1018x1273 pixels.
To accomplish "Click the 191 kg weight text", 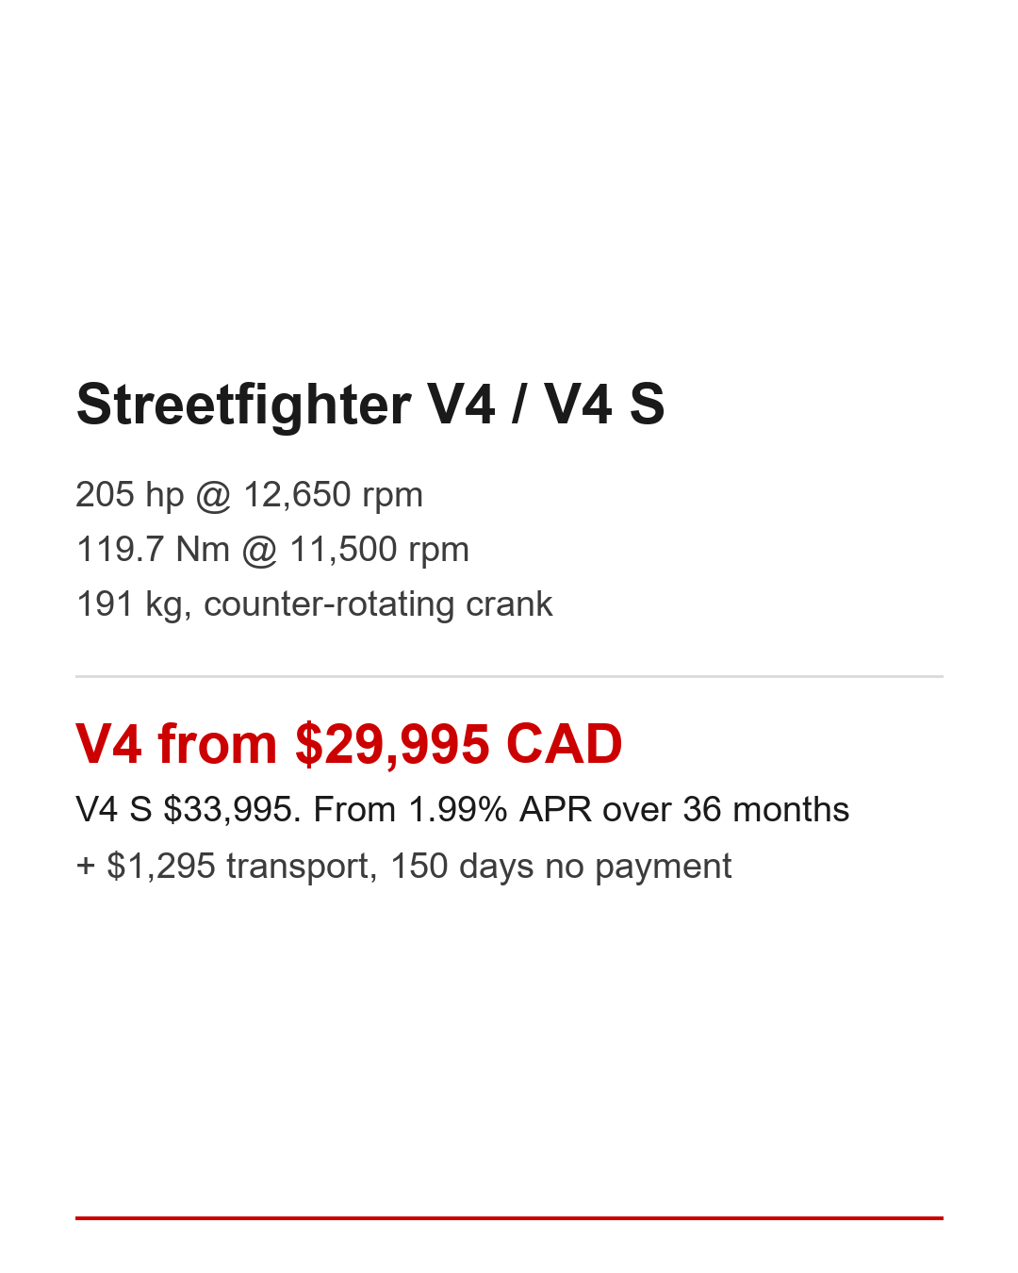I will click(x=129, y=604).
